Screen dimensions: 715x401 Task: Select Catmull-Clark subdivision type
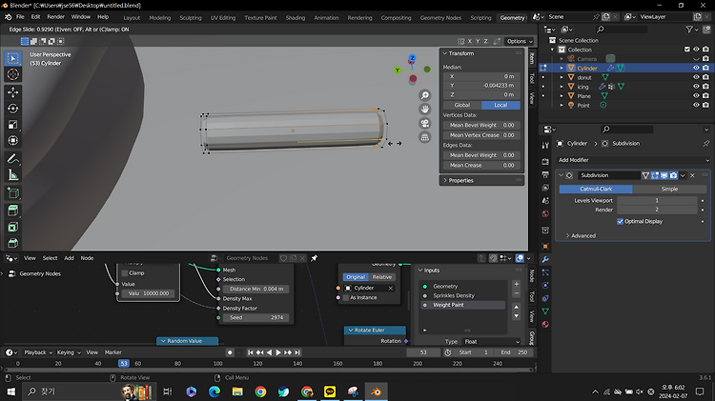coord(596,189)
